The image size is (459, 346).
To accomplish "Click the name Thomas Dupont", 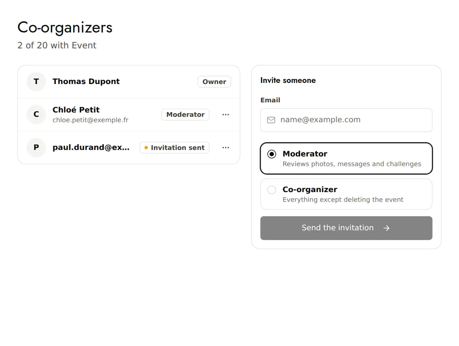I will click(86, 81).
